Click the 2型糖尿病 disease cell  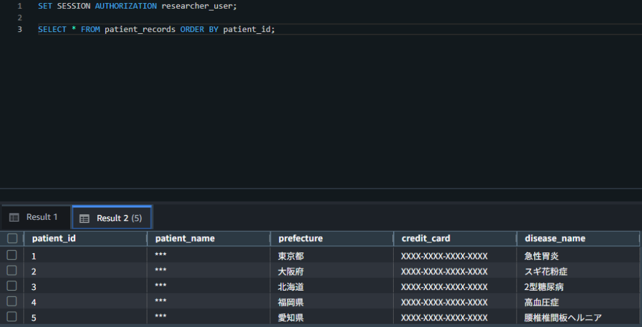point(579,287)
